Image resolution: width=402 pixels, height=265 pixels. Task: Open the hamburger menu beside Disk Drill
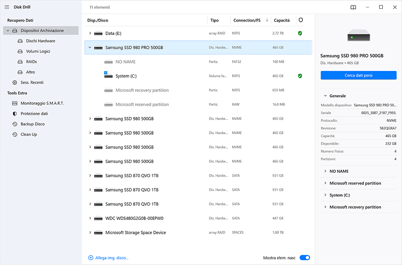(x=7, y=7)
